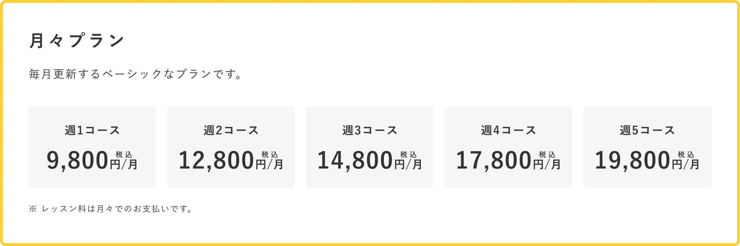Select the 週1コース card title
Image resolution: width=740 pixels, height=246 pixels.
92,130
